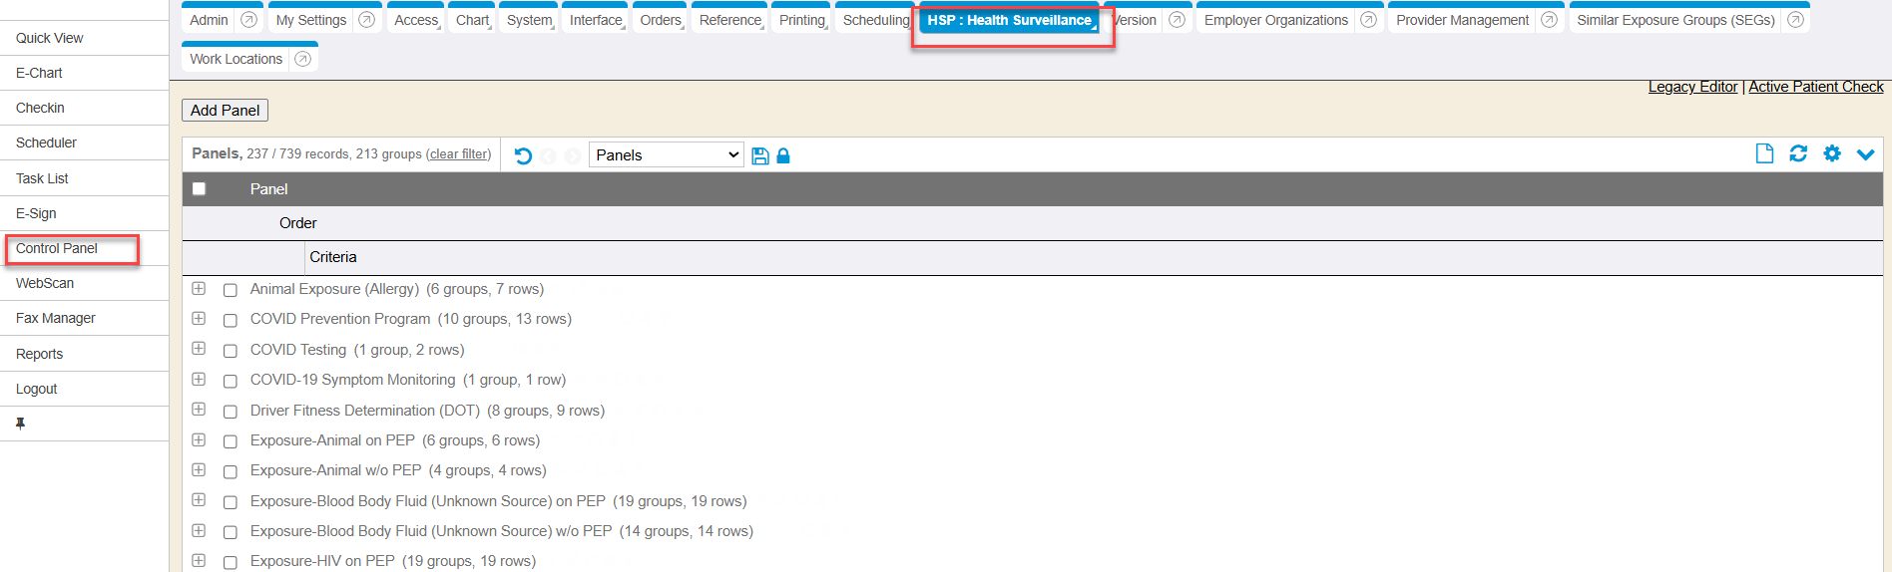Expand the Driver Fitness Determination (DOT) row
This screenshot has width=1892, height=572.
199,410
